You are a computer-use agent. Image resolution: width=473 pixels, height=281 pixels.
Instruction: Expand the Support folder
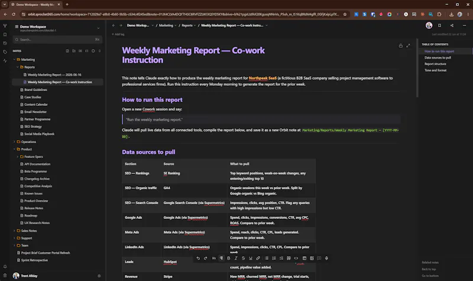[14, 238]
